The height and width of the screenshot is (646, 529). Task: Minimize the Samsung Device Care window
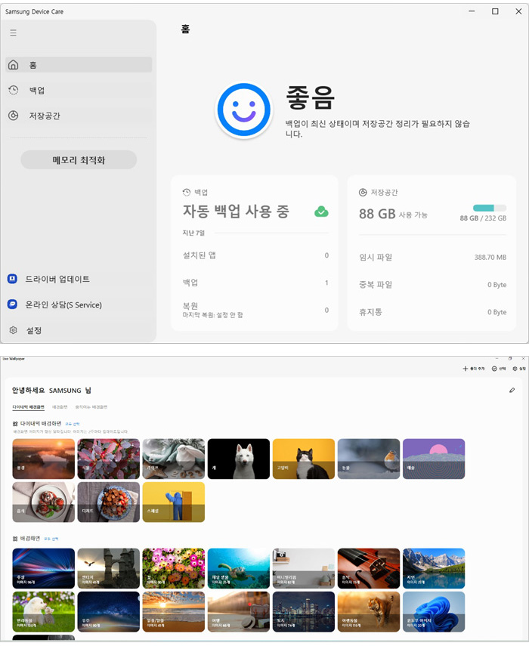[x=472, y=11]
